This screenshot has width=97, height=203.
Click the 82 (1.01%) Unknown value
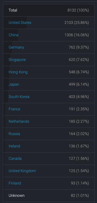(x=80, y=195)
